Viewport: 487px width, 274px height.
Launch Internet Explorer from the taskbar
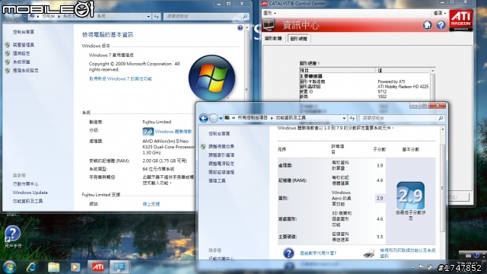32,267
